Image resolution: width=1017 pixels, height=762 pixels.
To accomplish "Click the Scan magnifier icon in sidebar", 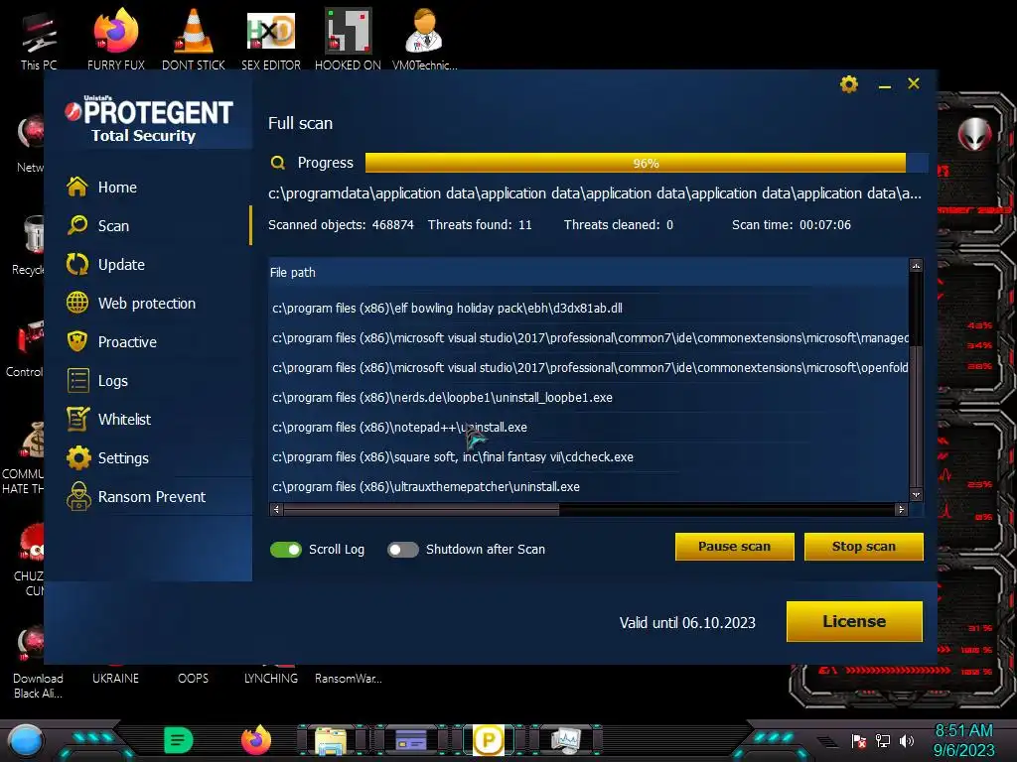I will (x=77, y=225).
